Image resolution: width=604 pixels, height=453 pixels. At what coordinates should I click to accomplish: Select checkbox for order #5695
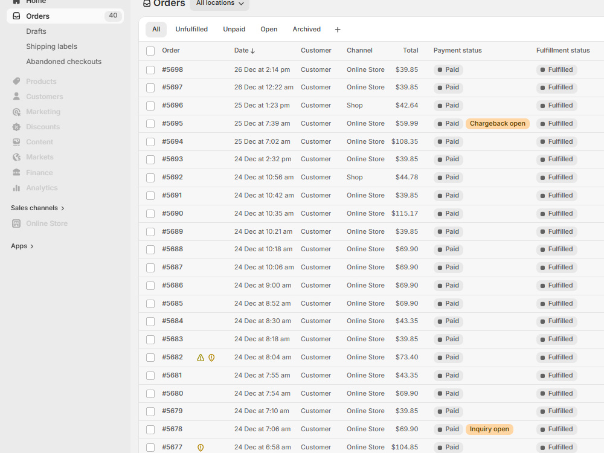tap(150, 124)
